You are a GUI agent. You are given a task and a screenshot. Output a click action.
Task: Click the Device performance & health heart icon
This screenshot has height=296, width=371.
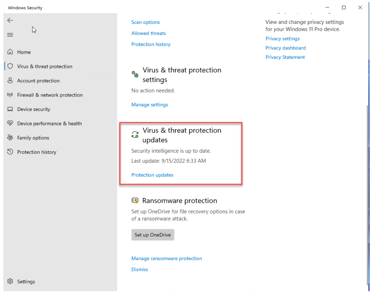coord(10,123)
